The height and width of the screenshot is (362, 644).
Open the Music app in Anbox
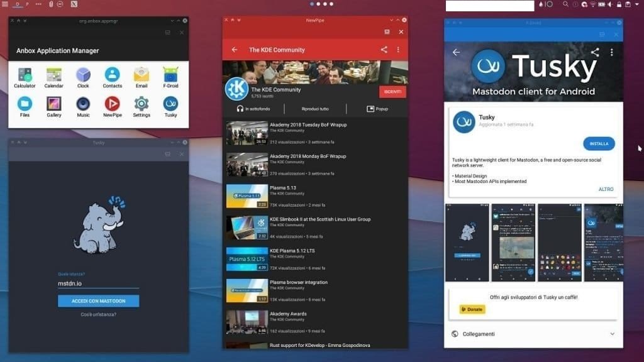tap(83, 107)
